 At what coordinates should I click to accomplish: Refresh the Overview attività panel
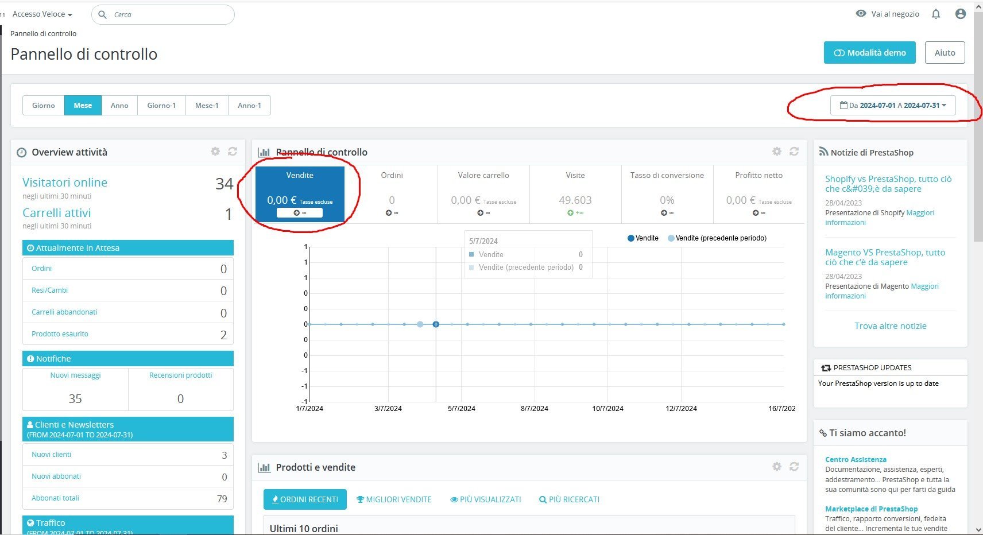[233, 152]
